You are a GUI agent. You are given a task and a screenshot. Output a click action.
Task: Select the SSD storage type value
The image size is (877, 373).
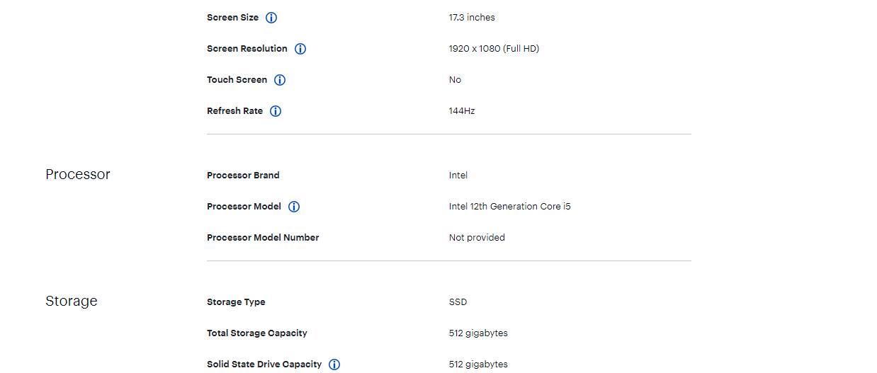click(x=458, y=302)
